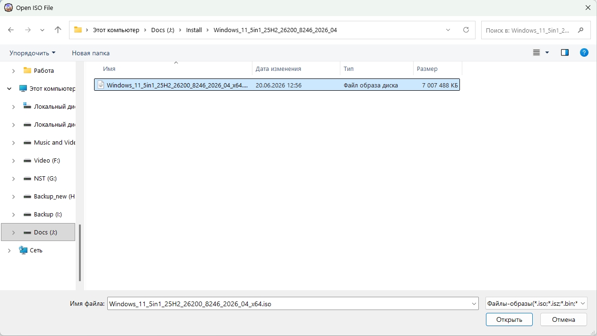The width and height of the screenshot is (597, 336).
Task: Click the 'Работа' folder icon
Action: 27,70
